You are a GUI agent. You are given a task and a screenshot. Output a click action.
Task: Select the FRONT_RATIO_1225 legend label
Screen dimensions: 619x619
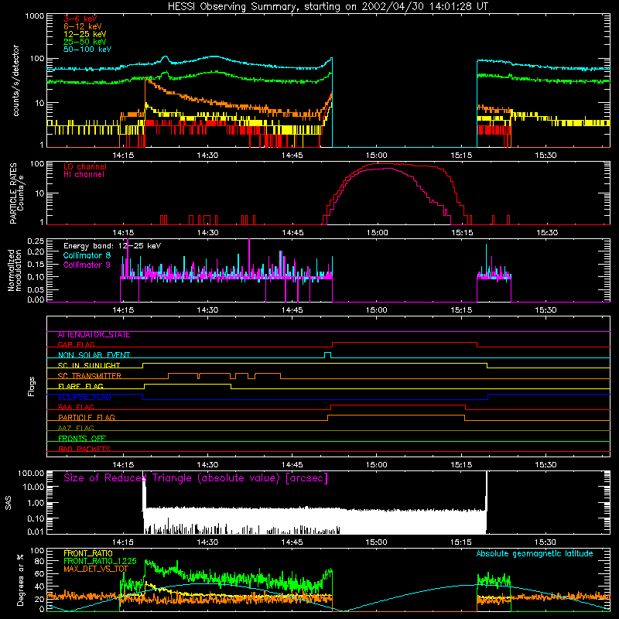coord(100,561)
